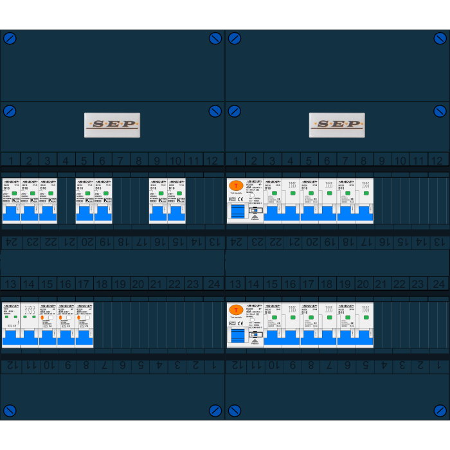Click upside-down label 18 in the left panel
The width and height of the screenshot is (450, 450).
point(123,242)
